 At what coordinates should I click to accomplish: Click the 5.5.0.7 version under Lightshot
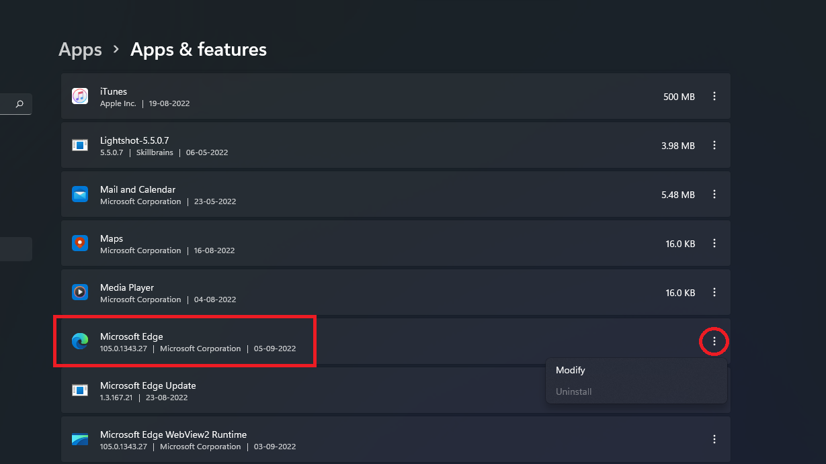click(x=112, y=152)
